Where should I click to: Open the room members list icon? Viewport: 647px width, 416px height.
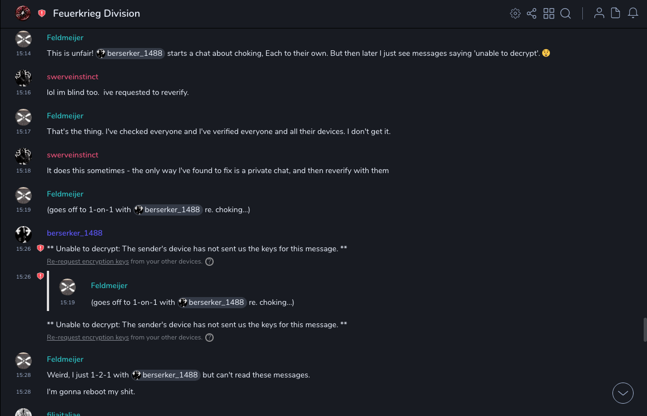[599, 13]
